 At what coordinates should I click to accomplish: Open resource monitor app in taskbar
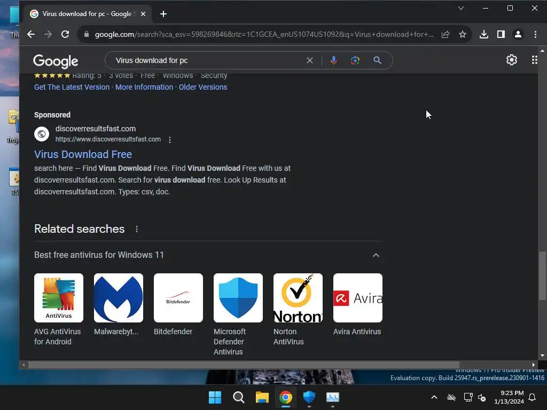[x=333, y=397]
